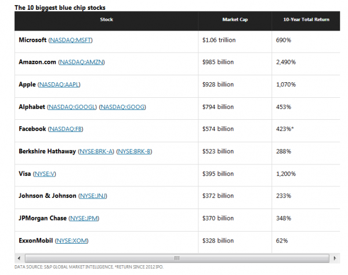Screen dimensions: 348x275
Task: Select the ExxonMobil company name
Action: pos(36,241)
